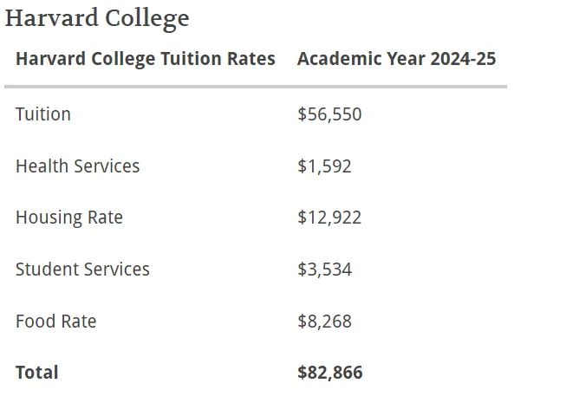Click the $56,550 tuition amount
Screen dimensions: 579x403
pyautogui.click(x=329, y=114)
